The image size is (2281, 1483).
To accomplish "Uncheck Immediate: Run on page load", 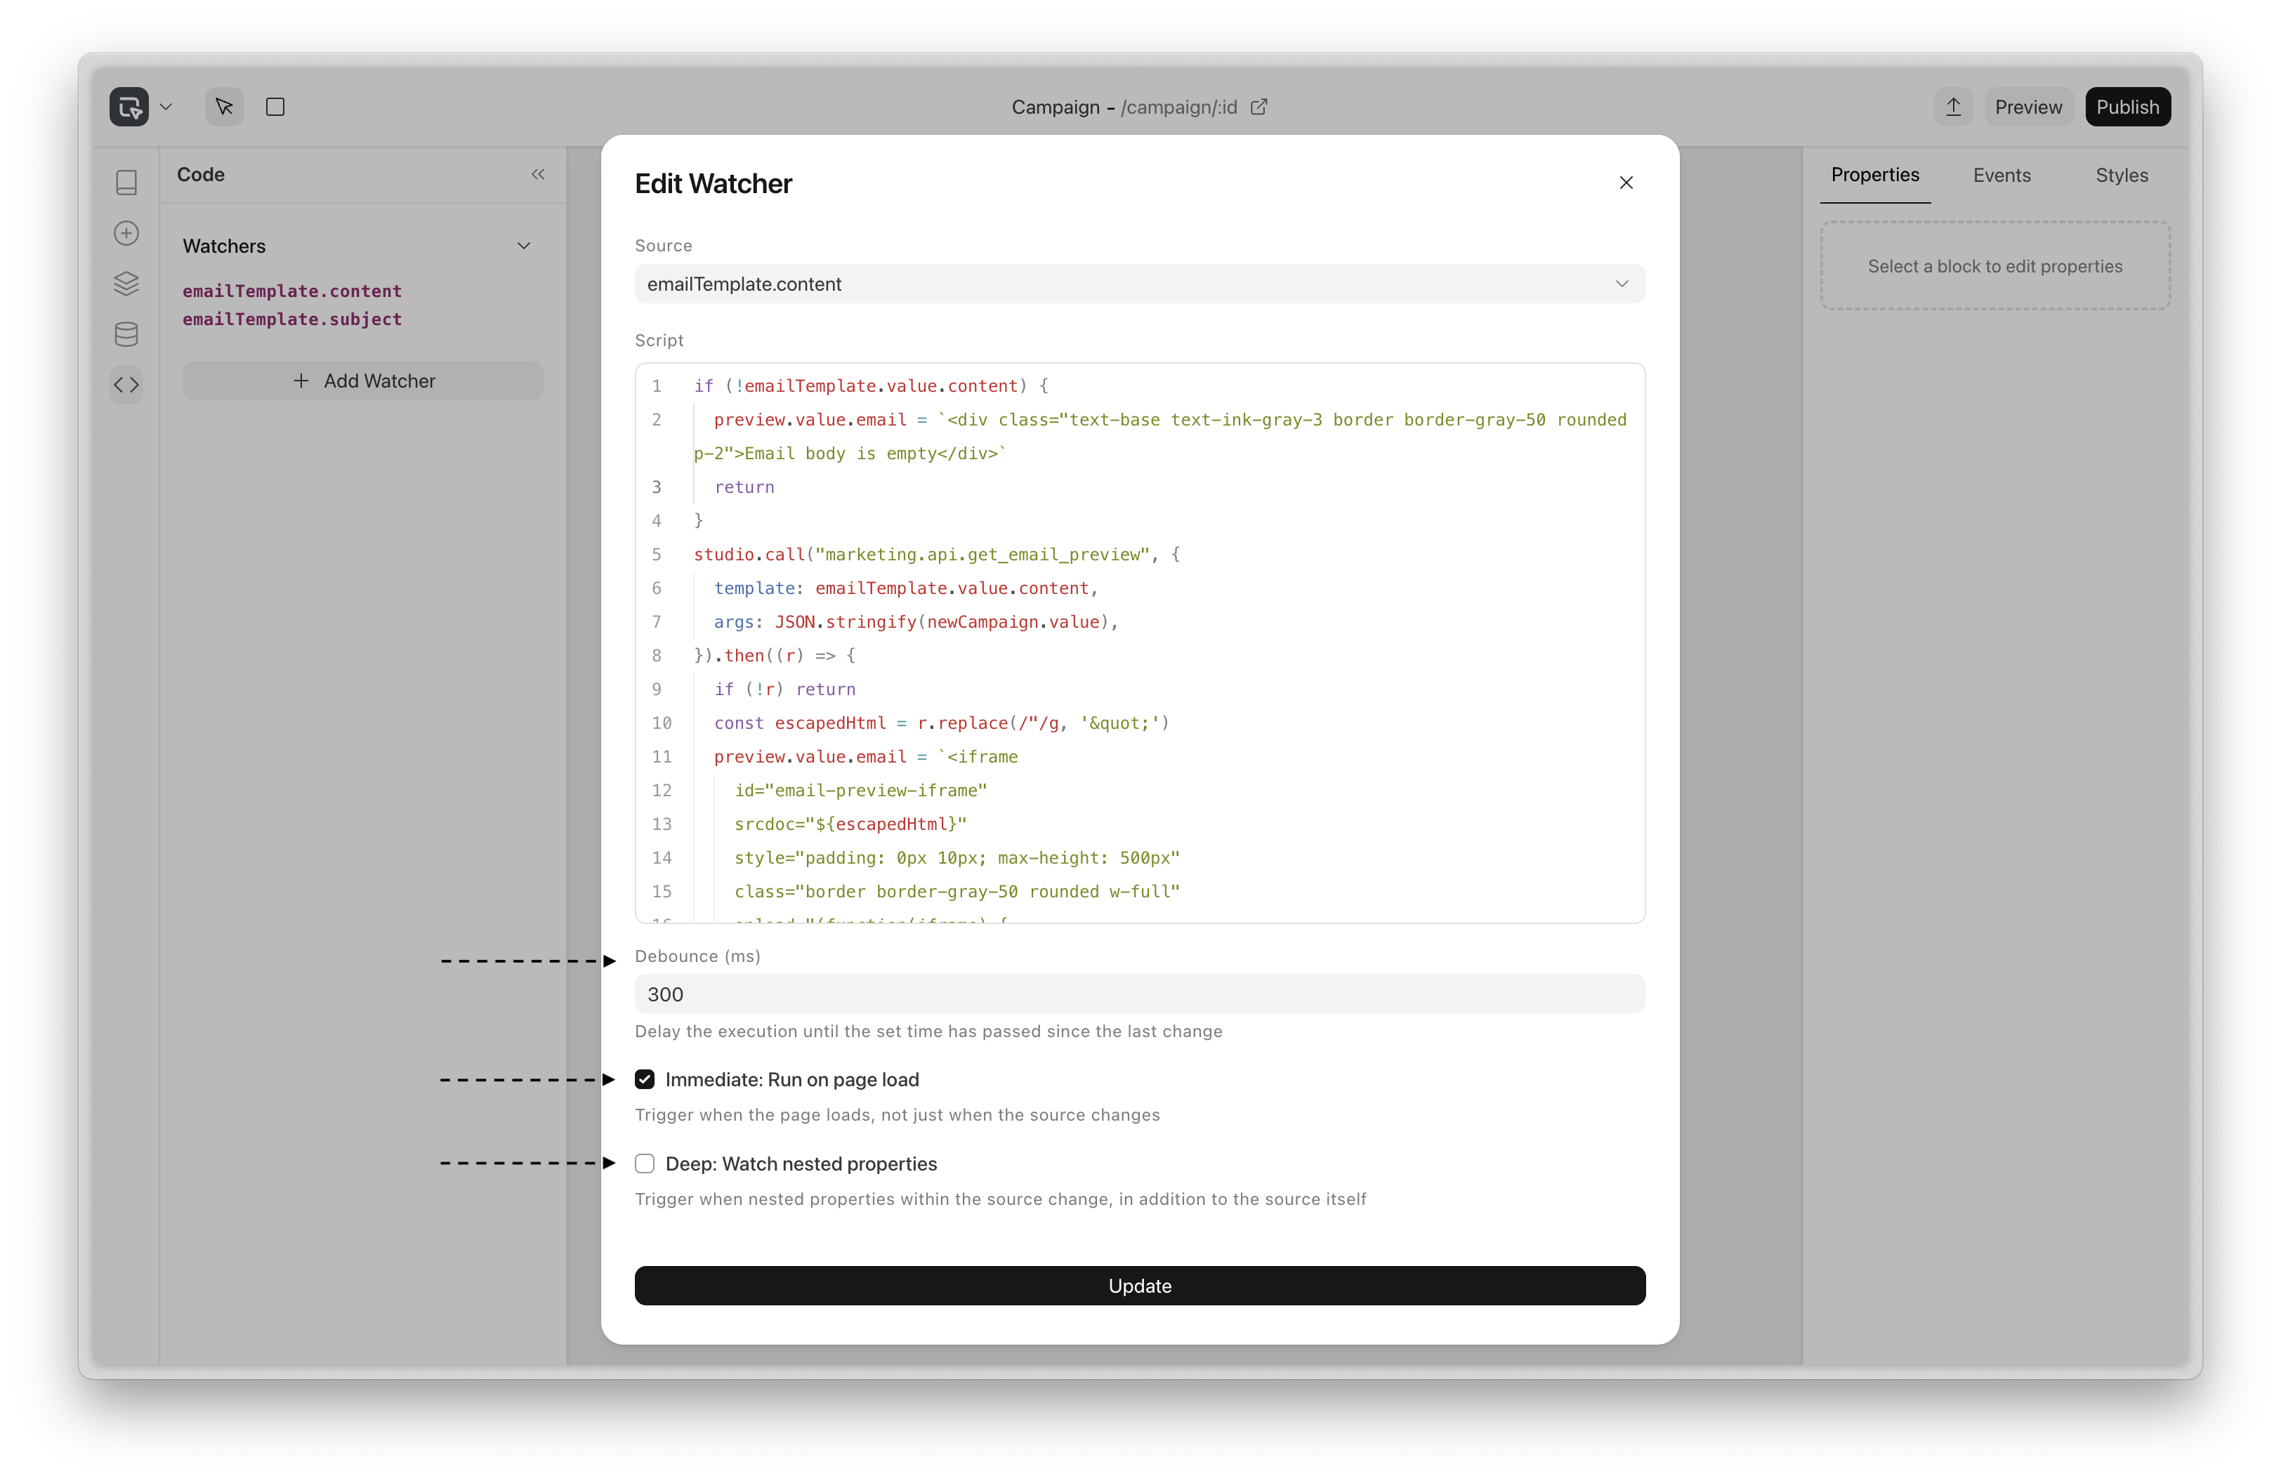I will [645, 1080].
